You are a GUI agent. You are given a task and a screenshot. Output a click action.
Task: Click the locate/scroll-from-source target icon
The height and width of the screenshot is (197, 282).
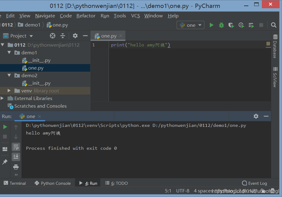53,36
